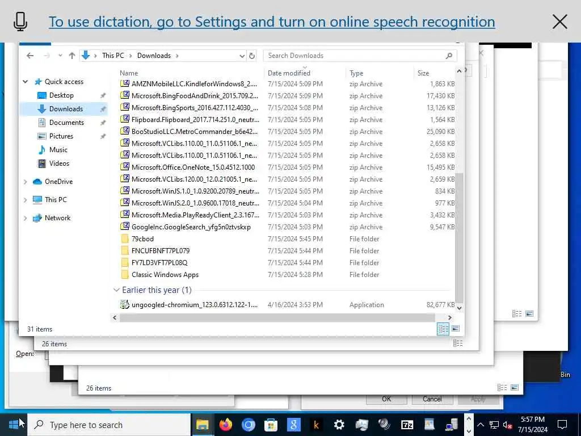Show hidden system tray icons
Screen dimensions: 581x436
(480, 425)
